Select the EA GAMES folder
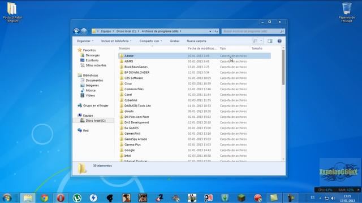The width and height of the screenshot is (362, 203). coord(131,128)
